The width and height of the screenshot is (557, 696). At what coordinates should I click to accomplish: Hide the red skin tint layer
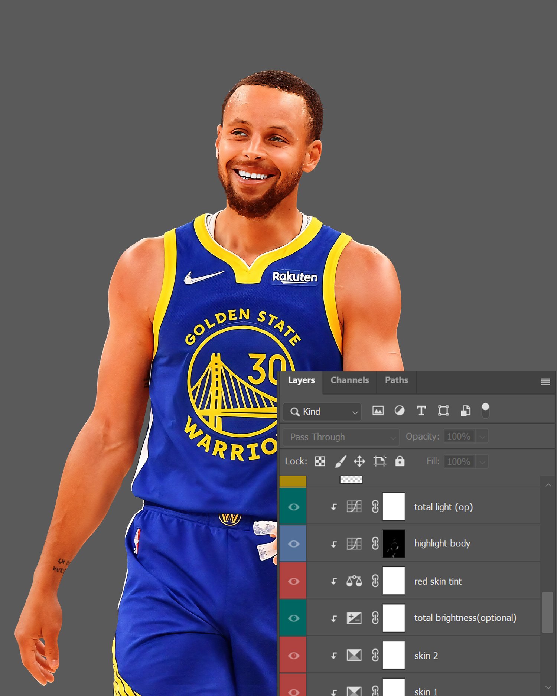293,581
